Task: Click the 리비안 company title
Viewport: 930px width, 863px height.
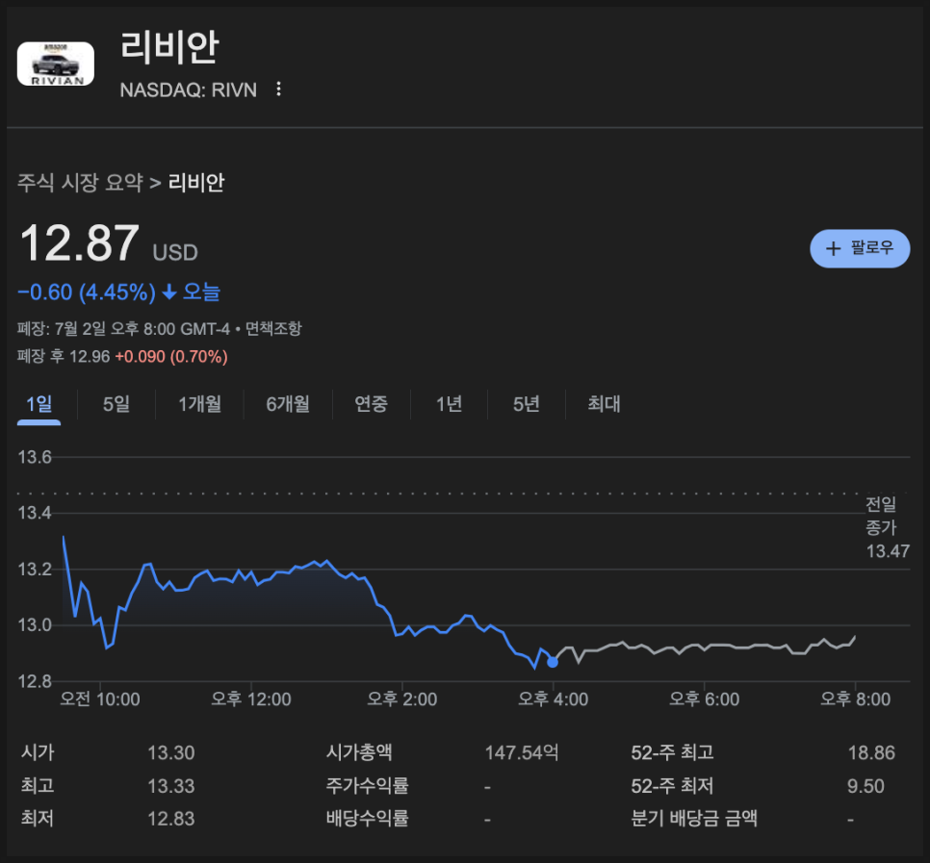Action: [169, 47]
